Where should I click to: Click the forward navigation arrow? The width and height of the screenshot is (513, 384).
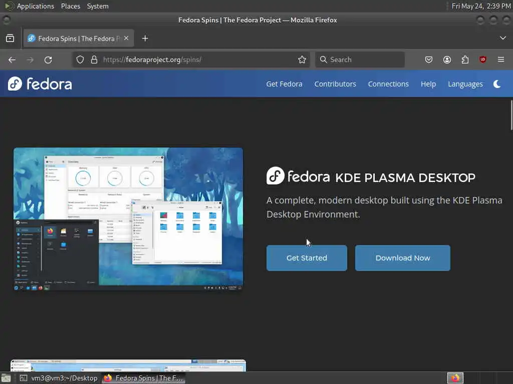[30, 60]
